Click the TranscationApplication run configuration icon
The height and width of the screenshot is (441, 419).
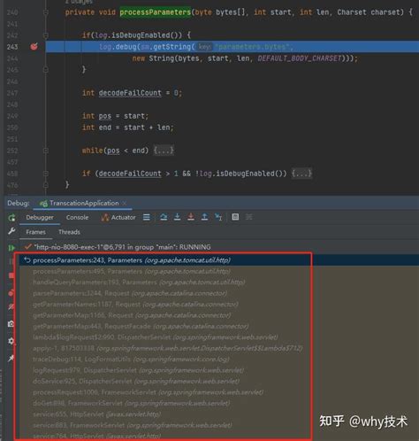[x=43, y=204]
